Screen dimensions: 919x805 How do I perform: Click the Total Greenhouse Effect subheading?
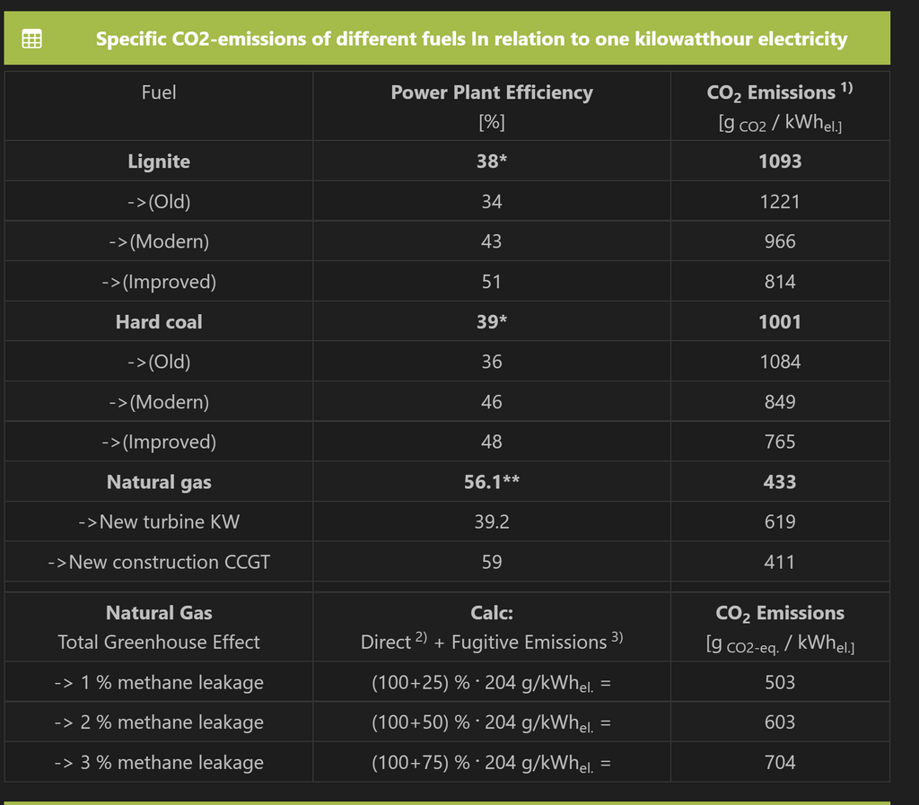[159, 643]
